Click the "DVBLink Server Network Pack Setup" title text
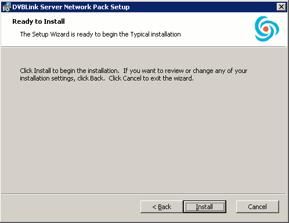This screenshot has height=223, width=289. coord(71,7)
